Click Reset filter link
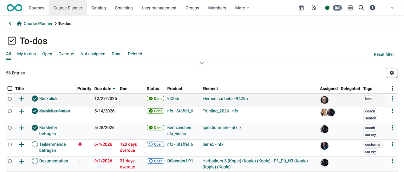The image size is (404, 172). pos(384,54)
